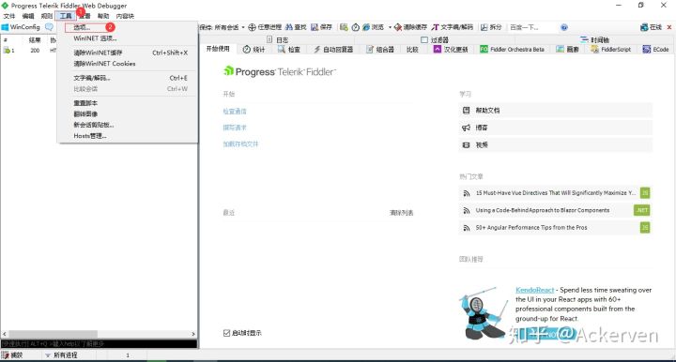Switch to Gallery (画廊) tab
Screen dimensions: 676x362
(567, 50)
